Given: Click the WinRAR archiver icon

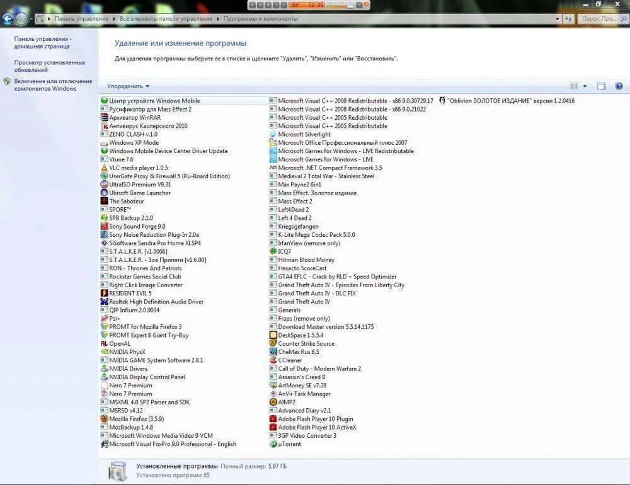Looking at the screenshot, I should point(104,117).
